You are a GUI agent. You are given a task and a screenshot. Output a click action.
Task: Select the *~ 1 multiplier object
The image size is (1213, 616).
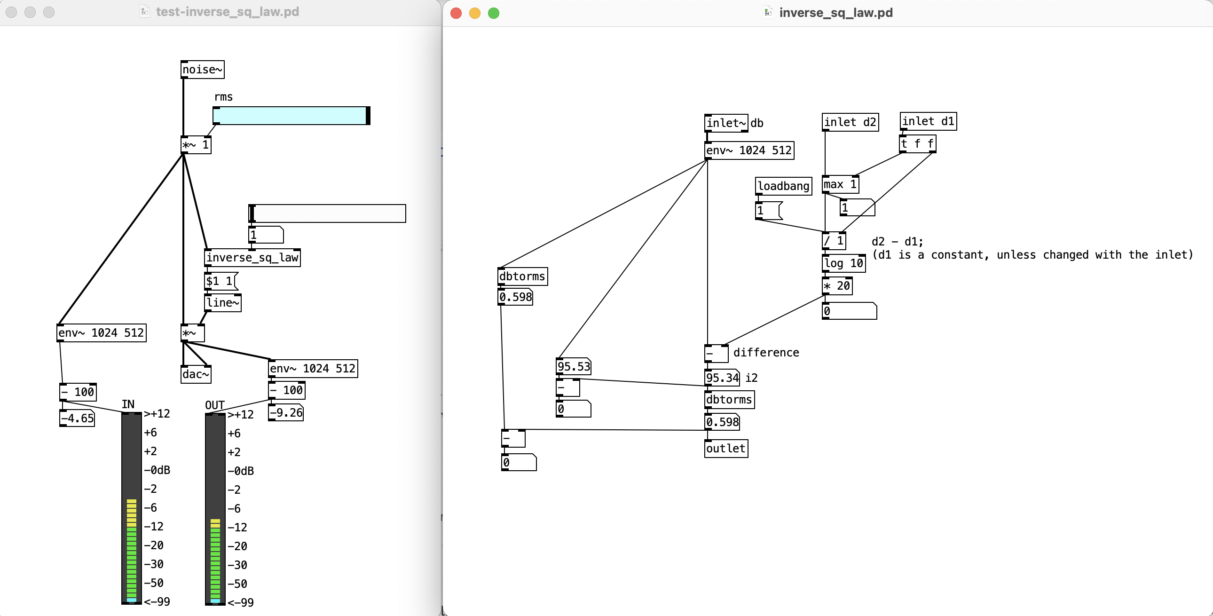tap(196, 144)
